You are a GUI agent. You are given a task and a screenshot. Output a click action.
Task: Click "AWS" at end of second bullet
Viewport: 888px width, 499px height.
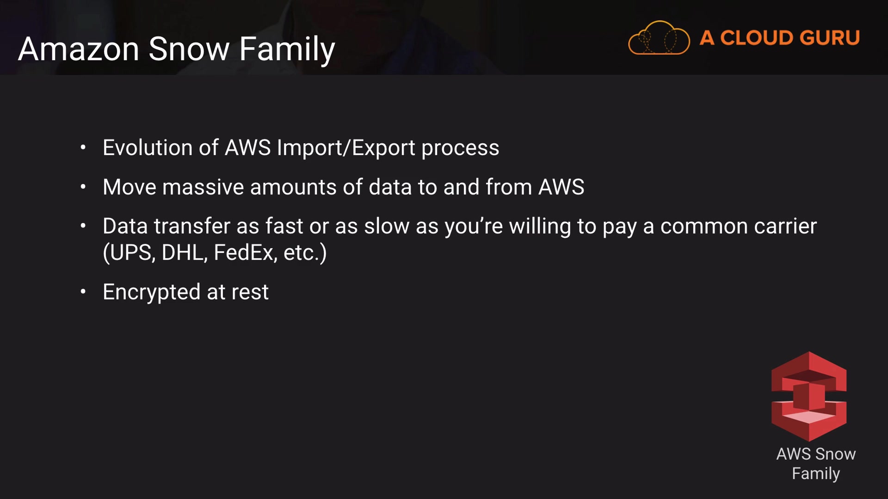[561, 187]
